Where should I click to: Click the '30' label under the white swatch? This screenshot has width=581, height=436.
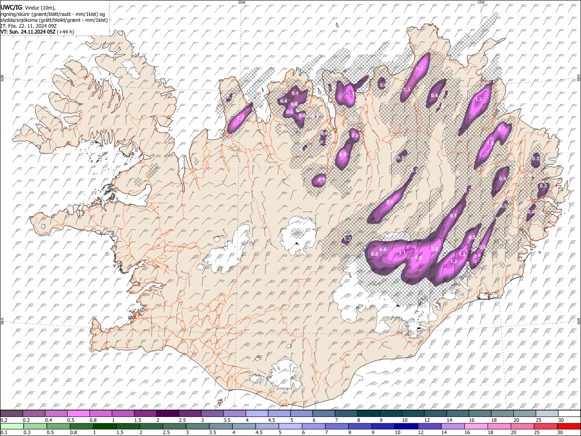point(561,420)
